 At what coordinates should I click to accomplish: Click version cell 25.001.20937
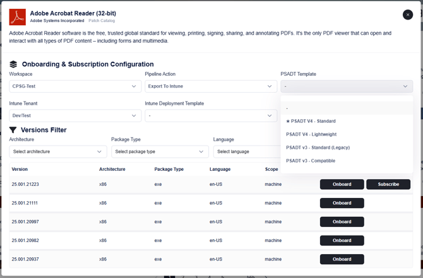pos(25,259)
